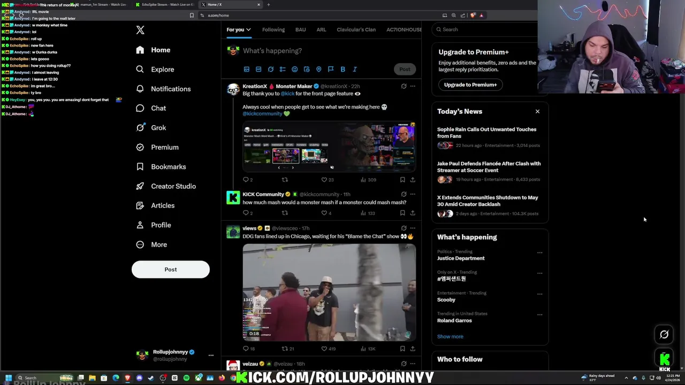Open Windows Start menu on taskbar
The image size is (685, 385).
[8, 378]
